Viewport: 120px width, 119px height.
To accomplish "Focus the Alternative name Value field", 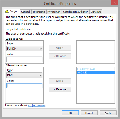I will [24, 86].
